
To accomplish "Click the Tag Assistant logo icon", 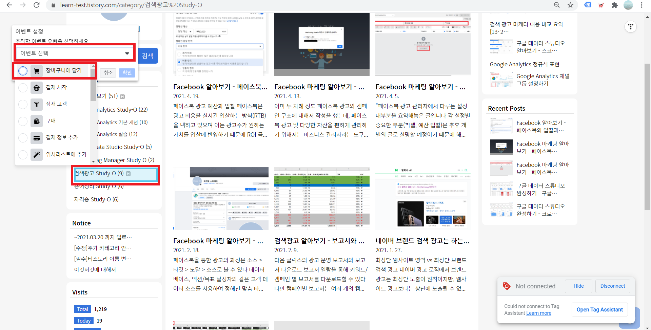I will (x=507, y=286).
